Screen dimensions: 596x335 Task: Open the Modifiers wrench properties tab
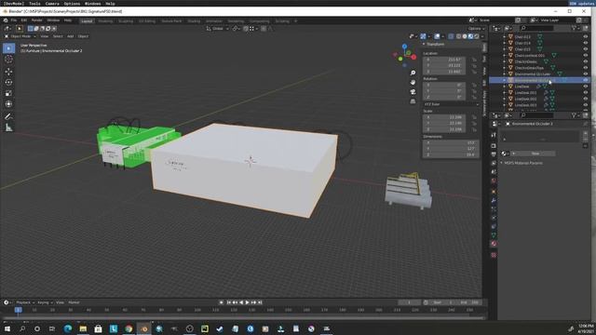pos(494,200)
